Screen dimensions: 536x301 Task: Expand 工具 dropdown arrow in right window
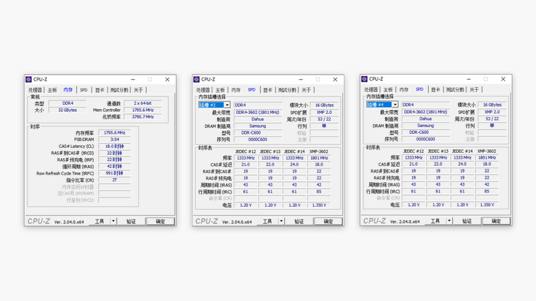(449, 221)
